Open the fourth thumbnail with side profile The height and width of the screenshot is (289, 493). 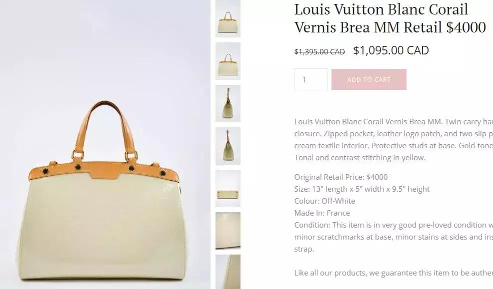(x=228, y=146)
